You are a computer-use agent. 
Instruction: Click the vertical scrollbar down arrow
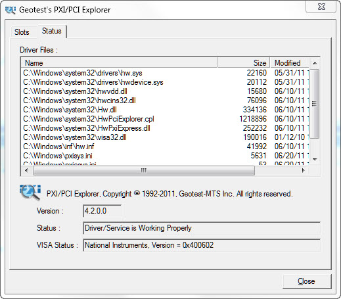coord(315,160)
